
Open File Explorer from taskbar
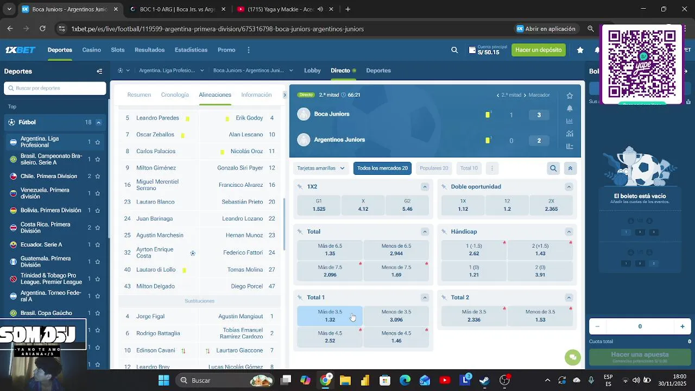(x=345, y=380)
